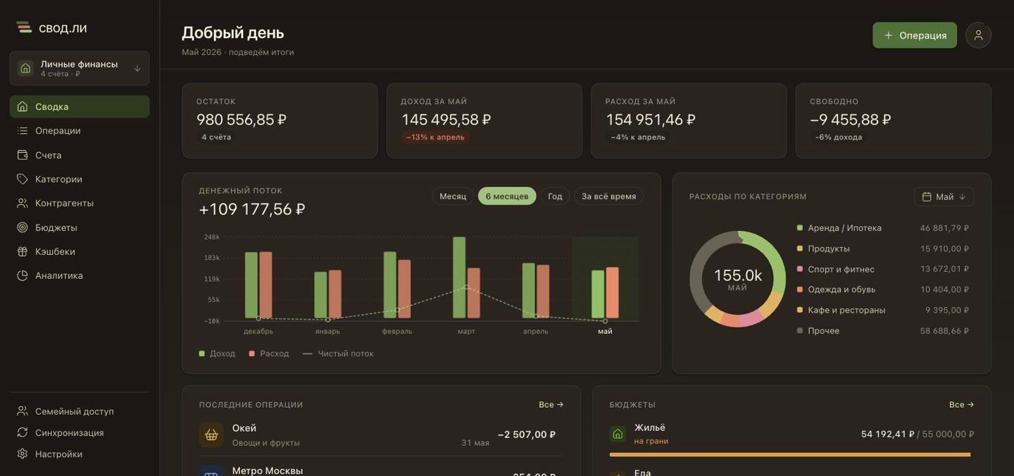Viewport: 1014px width, 476px height.
Task: Expand the Личные финансы account switcher
Action: (x=80, y=68)
